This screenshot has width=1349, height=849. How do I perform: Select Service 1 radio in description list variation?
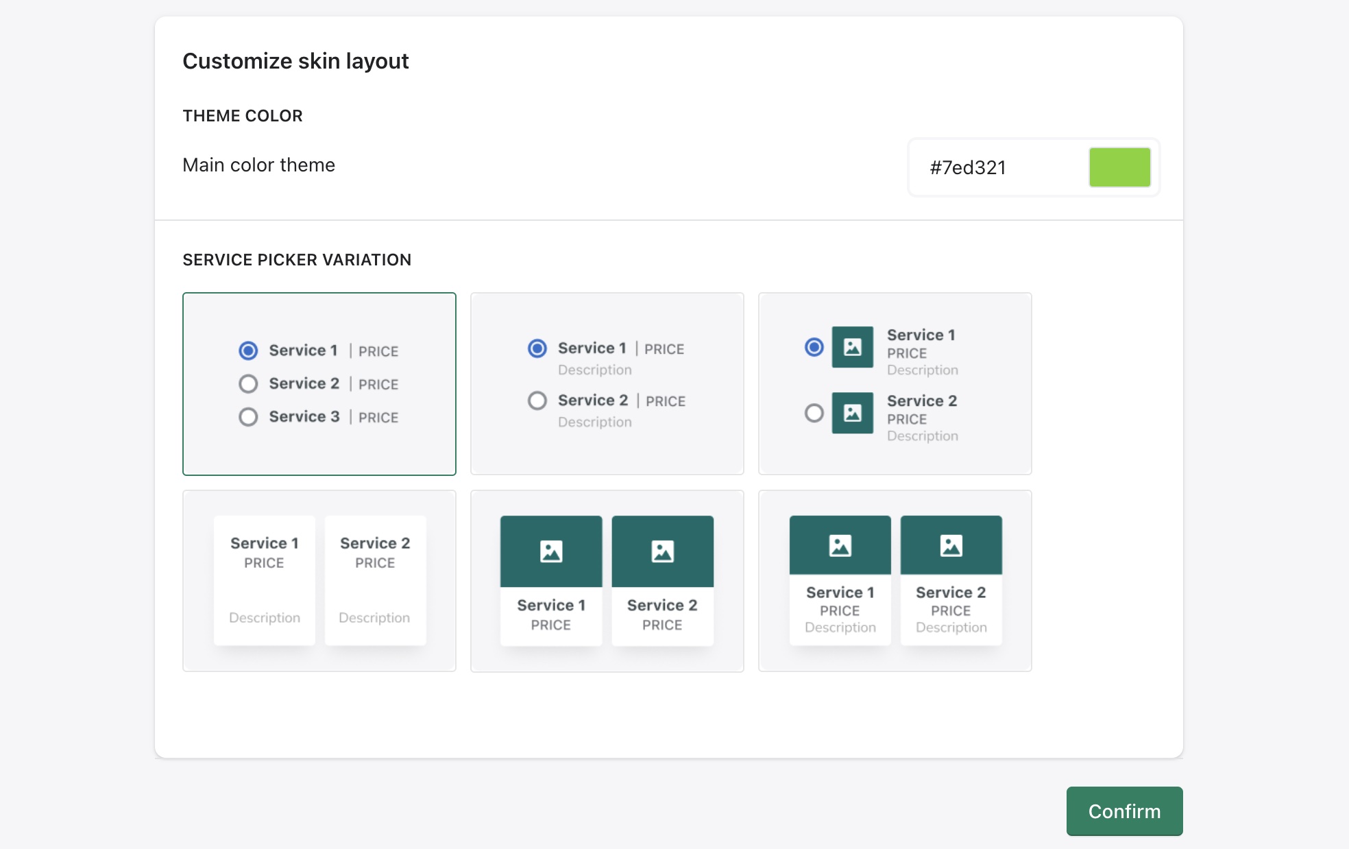(x=537, y=348)
